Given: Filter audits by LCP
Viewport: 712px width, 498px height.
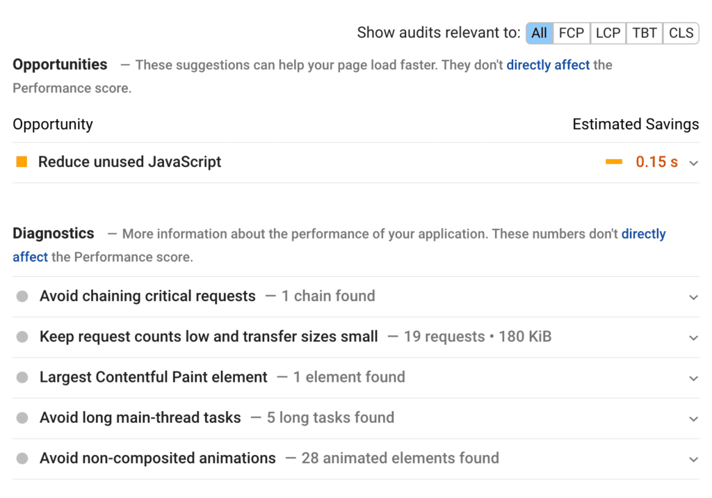Looking at the screenshot, I should coord(608,33).
